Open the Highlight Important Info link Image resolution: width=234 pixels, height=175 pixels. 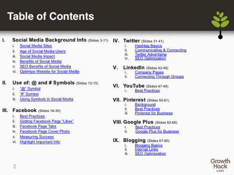(x=40, y=142)
